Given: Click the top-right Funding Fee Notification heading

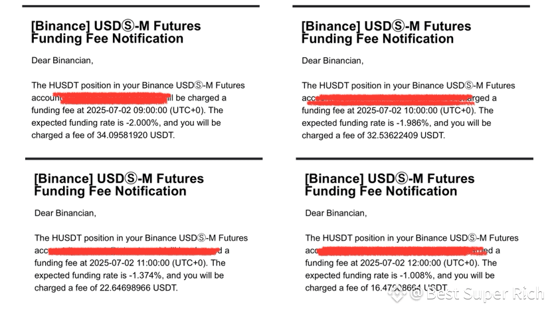Looking at the screenshot, I should click(386, 33).
